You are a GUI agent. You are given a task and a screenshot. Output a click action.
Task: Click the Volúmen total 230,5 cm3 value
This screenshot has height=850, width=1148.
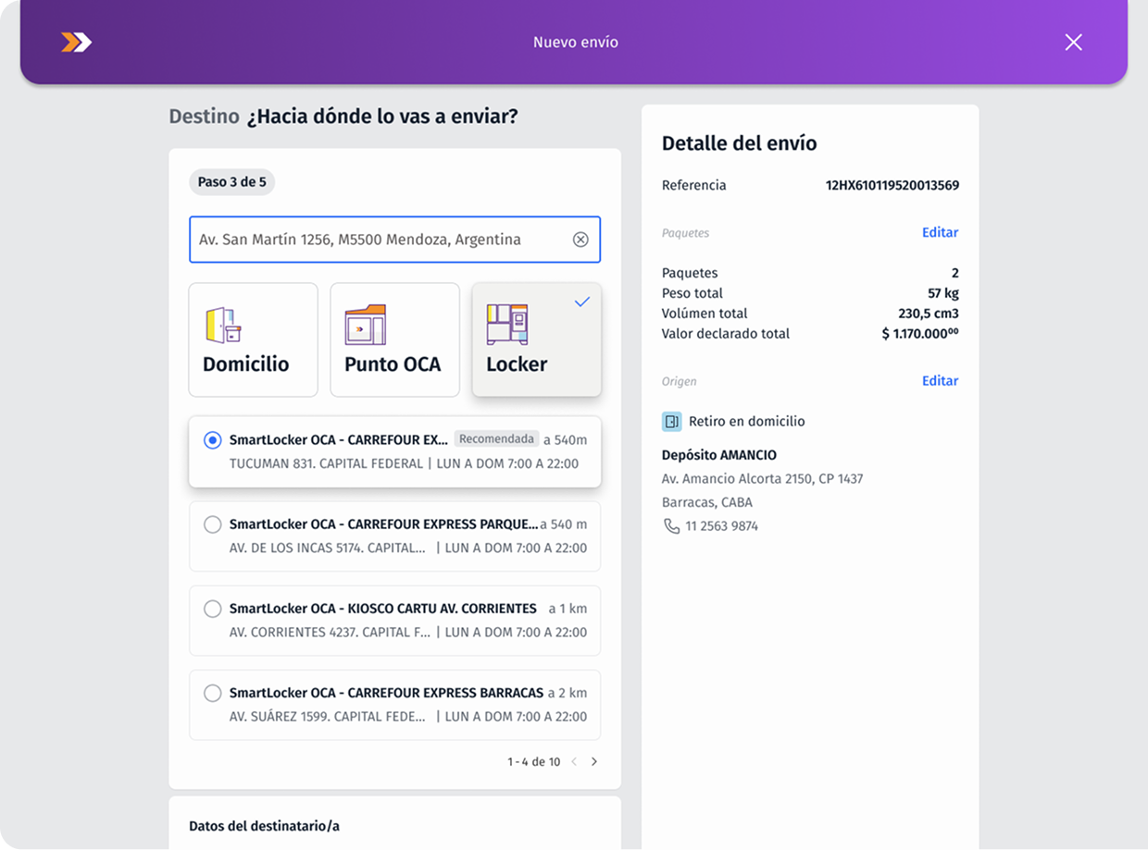click(929, 314)
